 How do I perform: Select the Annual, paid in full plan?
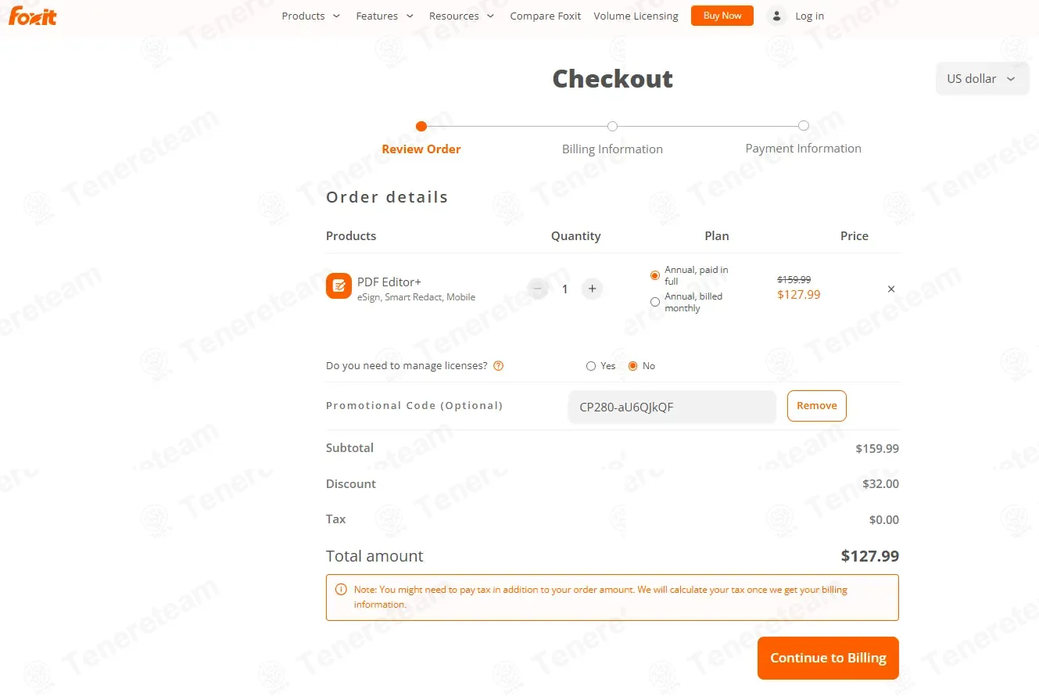(x=655, y=275)
